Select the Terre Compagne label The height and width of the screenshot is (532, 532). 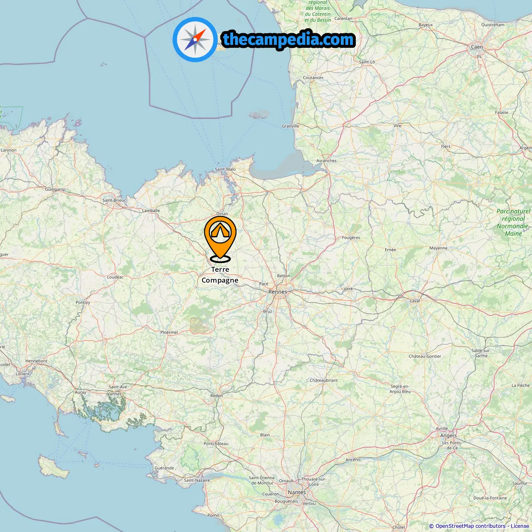coord(220,275)
